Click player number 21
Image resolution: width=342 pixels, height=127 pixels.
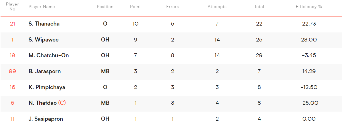[12, 24]
